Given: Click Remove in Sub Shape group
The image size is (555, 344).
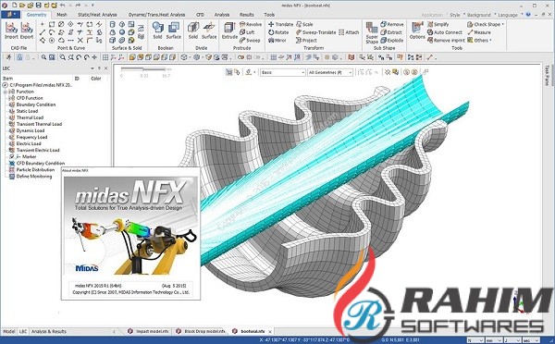Looking at the screenshot, I should pos(392,24).
